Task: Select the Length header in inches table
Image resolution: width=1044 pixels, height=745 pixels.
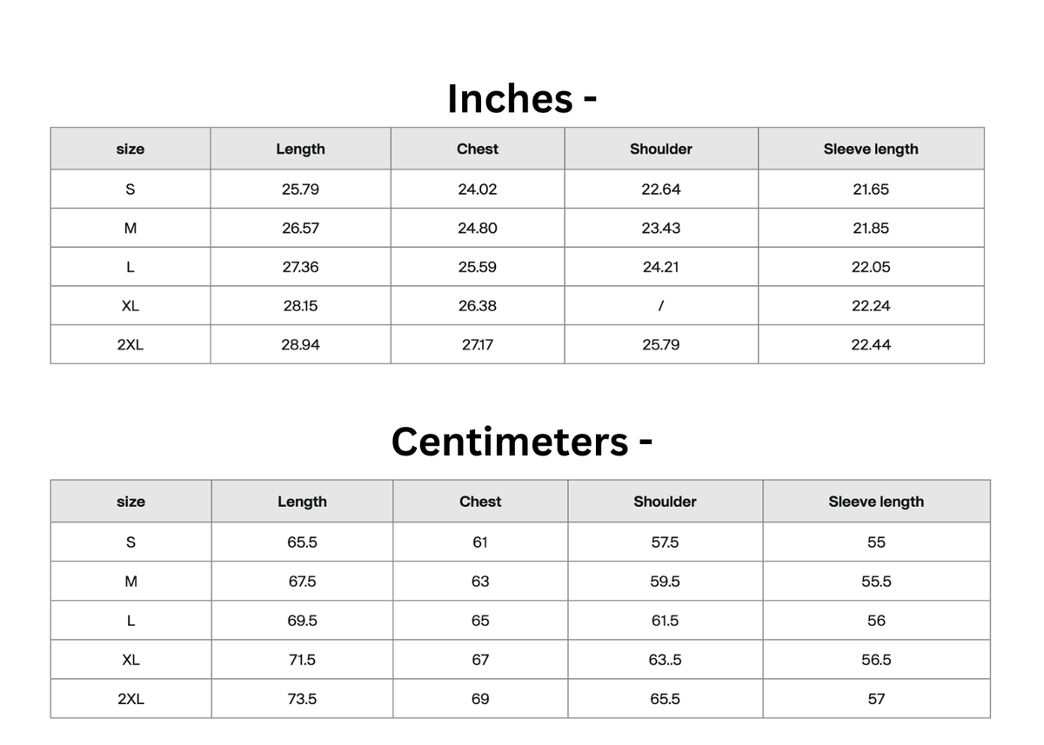Action: pyautogui.click(x=300, y=149)
